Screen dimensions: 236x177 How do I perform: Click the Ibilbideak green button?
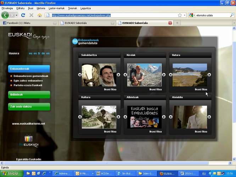29,95
